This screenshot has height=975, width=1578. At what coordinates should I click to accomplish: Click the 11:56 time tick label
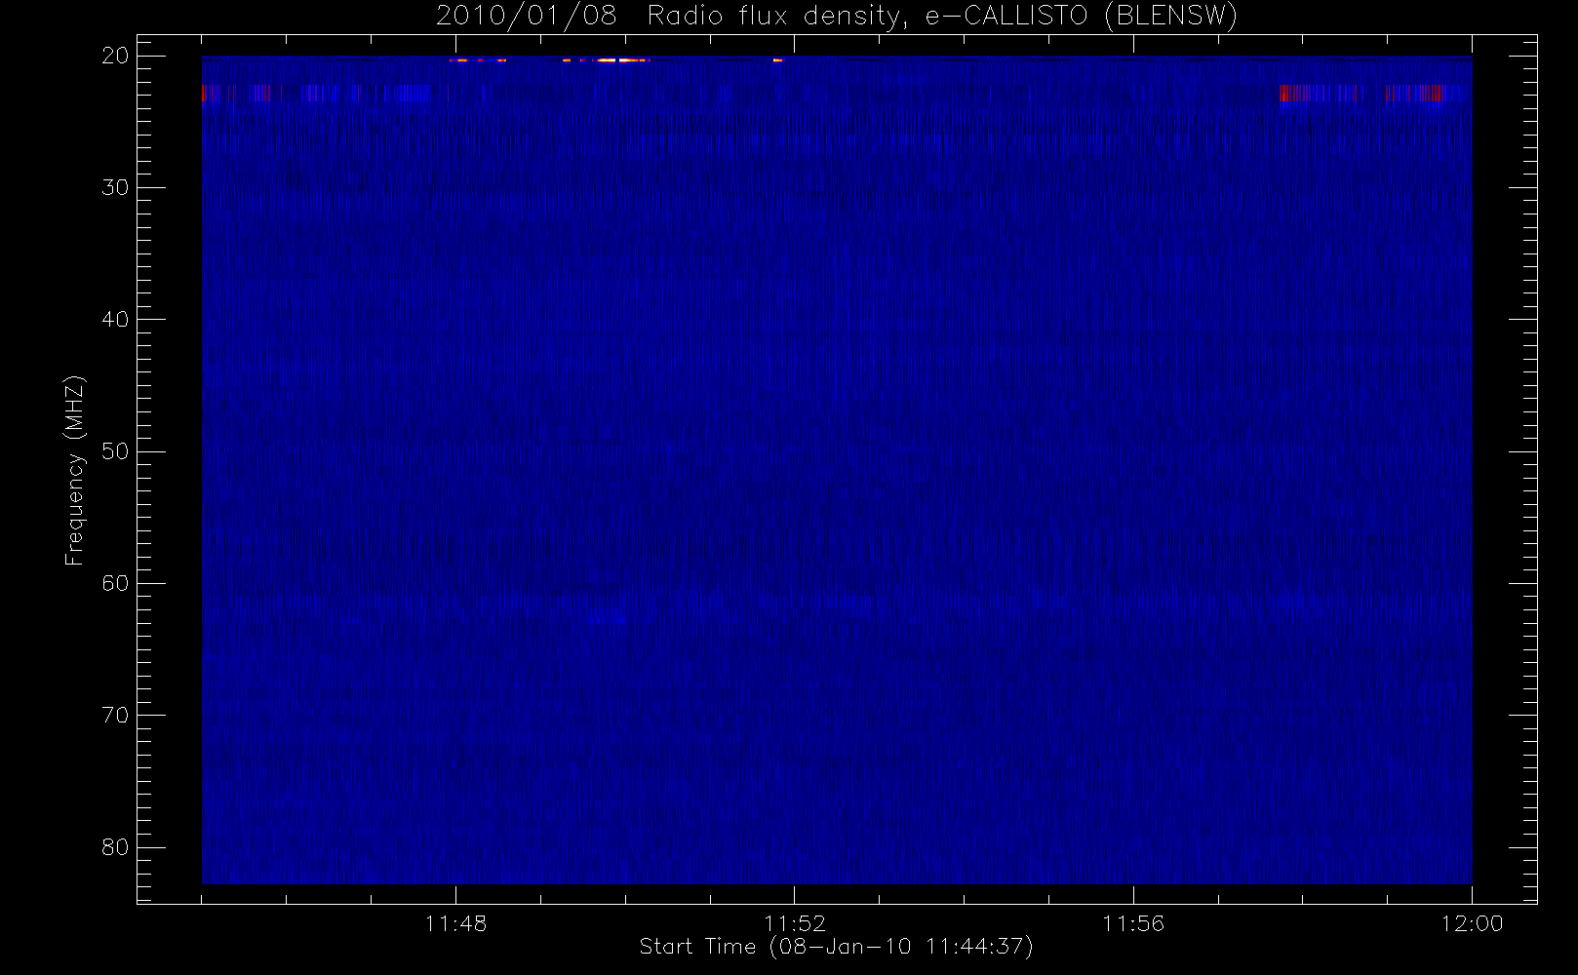tap(1133, 923)
